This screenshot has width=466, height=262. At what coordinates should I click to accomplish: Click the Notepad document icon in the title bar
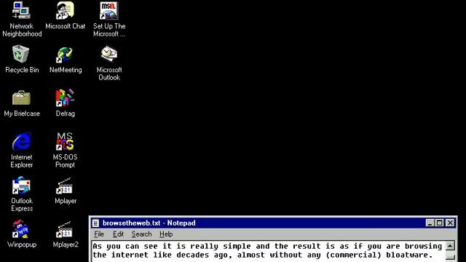[95, 223]
